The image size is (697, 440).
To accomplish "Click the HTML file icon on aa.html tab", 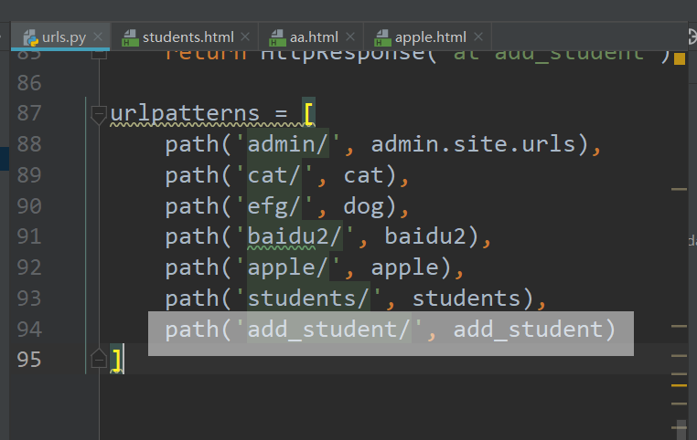I will [x=277, y=37].
